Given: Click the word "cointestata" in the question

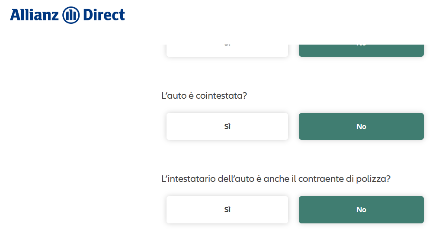Looking at the screenshot, I should 219,96.
